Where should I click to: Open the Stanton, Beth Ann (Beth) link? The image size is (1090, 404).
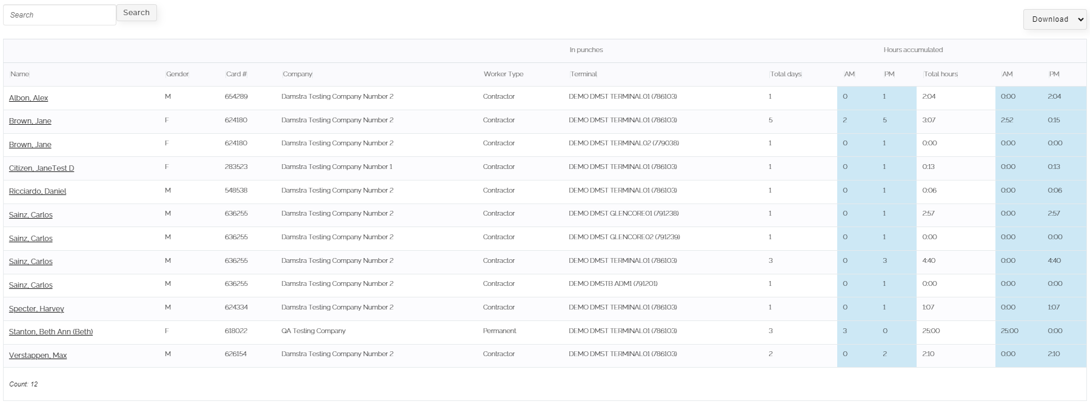point(51,331)
